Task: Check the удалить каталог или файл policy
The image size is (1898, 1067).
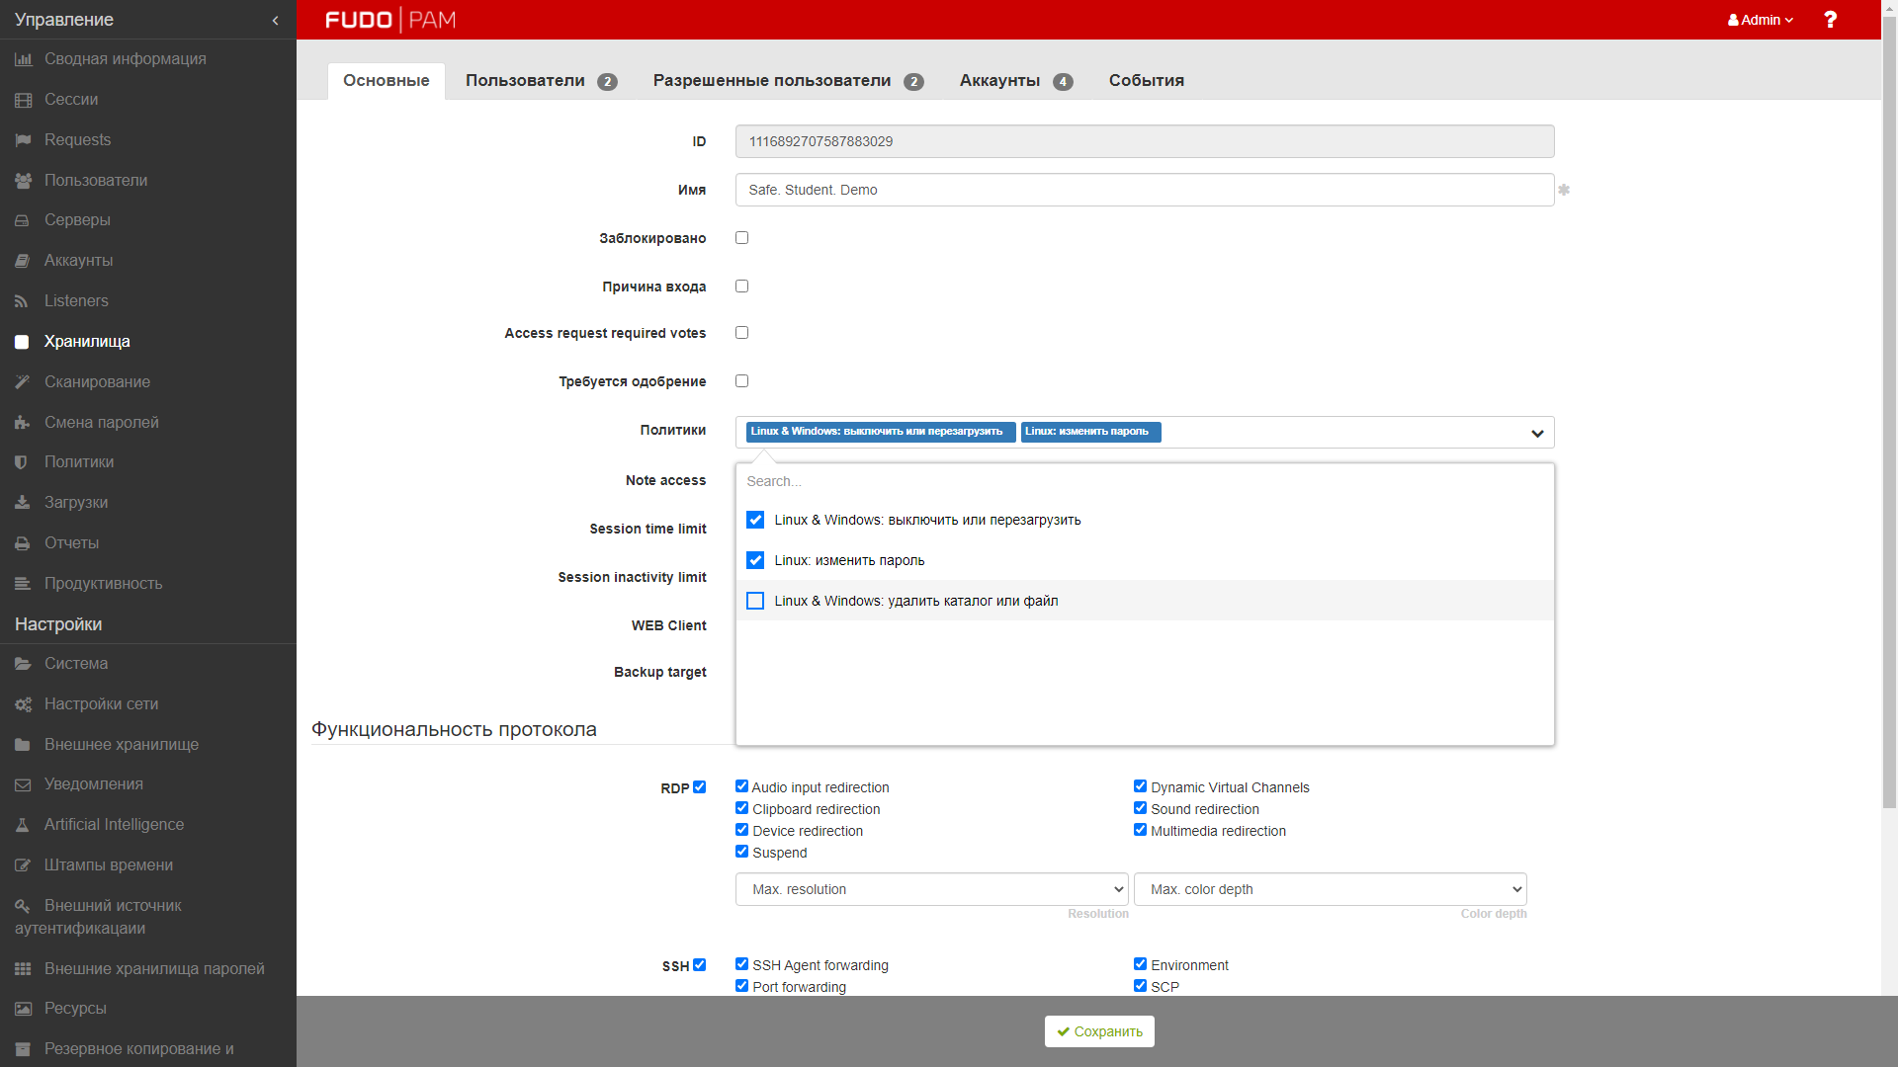Action: [755, 601]
